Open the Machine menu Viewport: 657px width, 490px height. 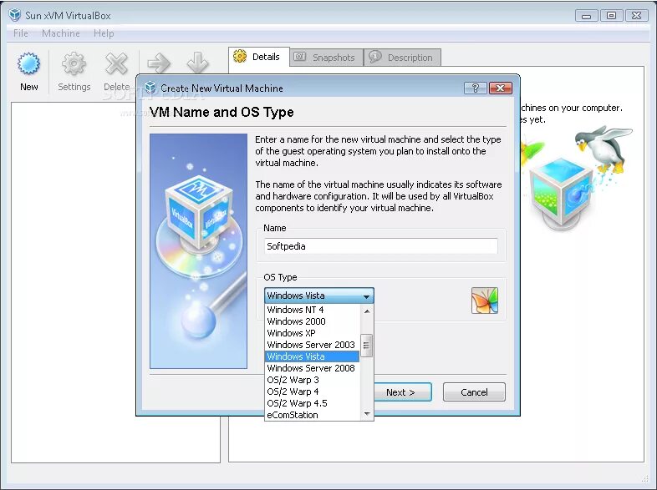(61, 33)
